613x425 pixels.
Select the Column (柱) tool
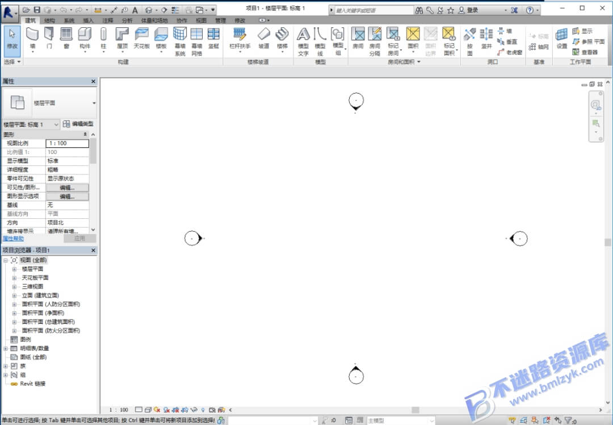pos(104,40)
